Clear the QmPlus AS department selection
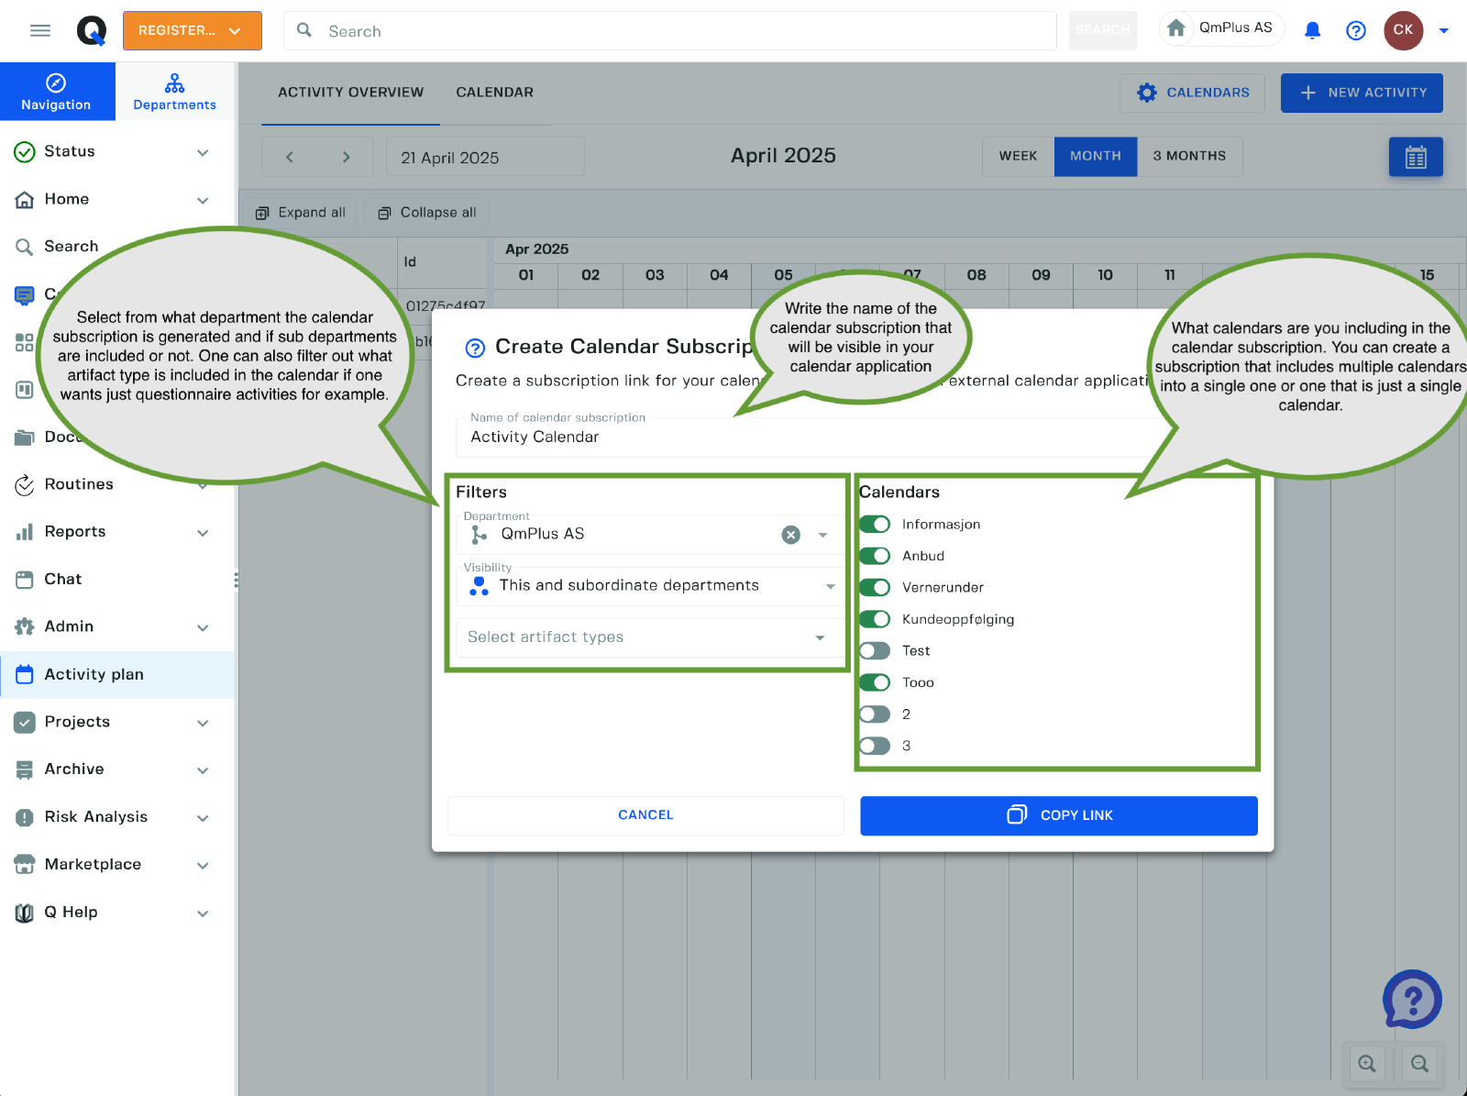The image size is (1467, 1096). click(x=790, y=535)
